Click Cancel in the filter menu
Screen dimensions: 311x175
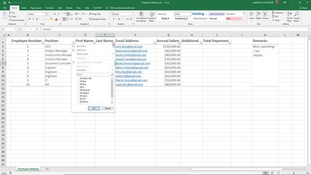[107, 108]
